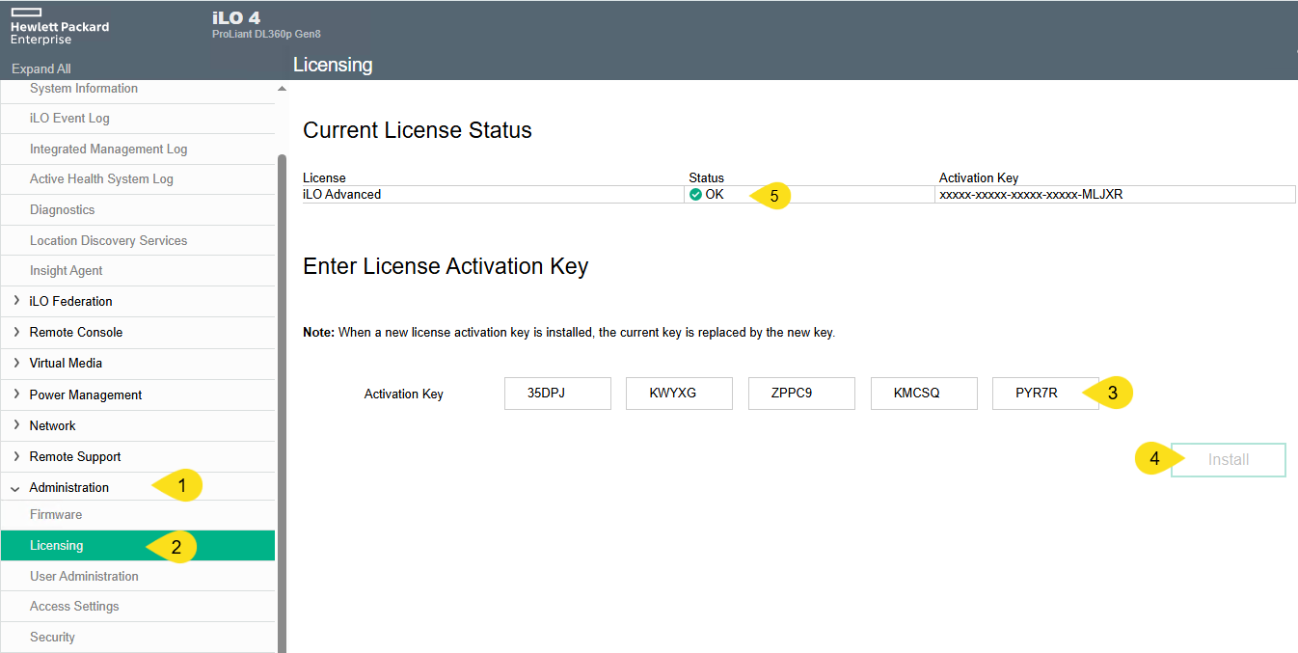The image size is (1298, 653).
Task: Expand the Virtual Media chevron
Action: pos(16,364)
